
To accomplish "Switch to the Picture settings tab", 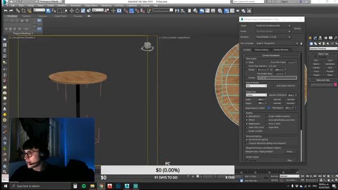I will (x=261, y=50).
